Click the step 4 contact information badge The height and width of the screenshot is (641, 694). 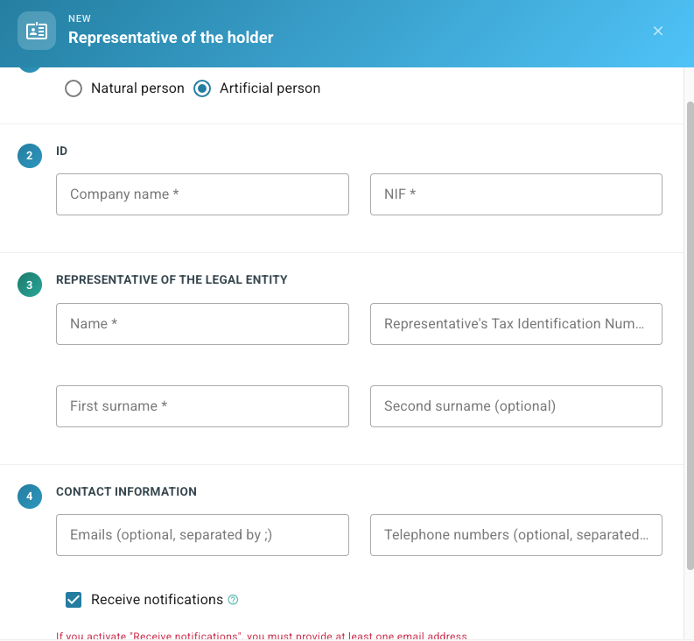[30, 497]
